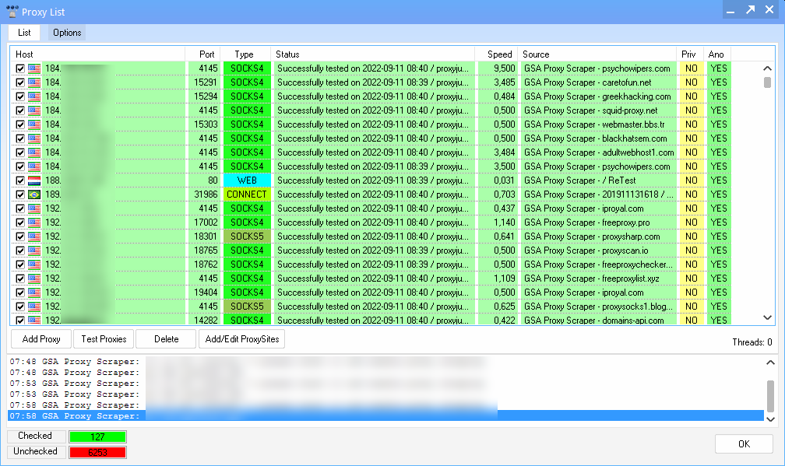This screenshot has height=466, width=785.
Task: Click US flag icon on caretofun.com proxy row
Action: click(34, 82)
